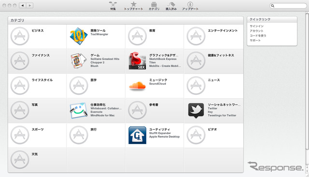The image size is (309, 177).
Task: Select Tilen in graphics category
Action: click(152, 62)
